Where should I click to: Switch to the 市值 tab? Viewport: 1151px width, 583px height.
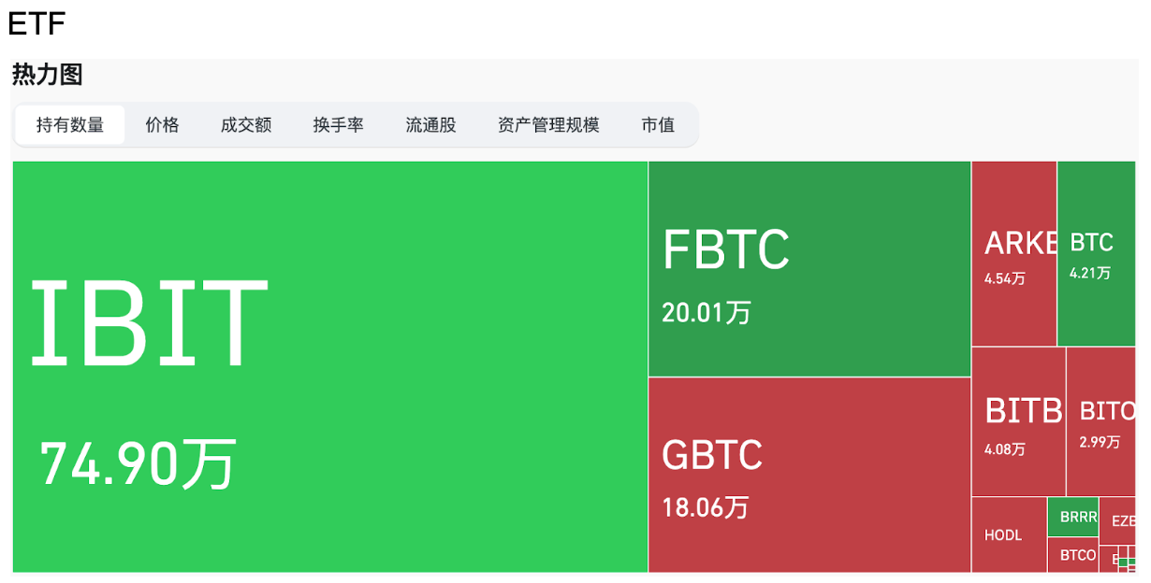pyautogui.click(x=658, y=125)
